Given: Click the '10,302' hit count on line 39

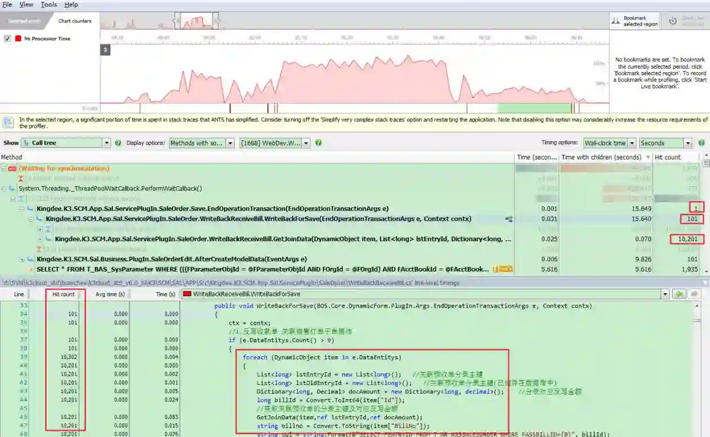Looking at the screenshot, I should coord(68,357).
